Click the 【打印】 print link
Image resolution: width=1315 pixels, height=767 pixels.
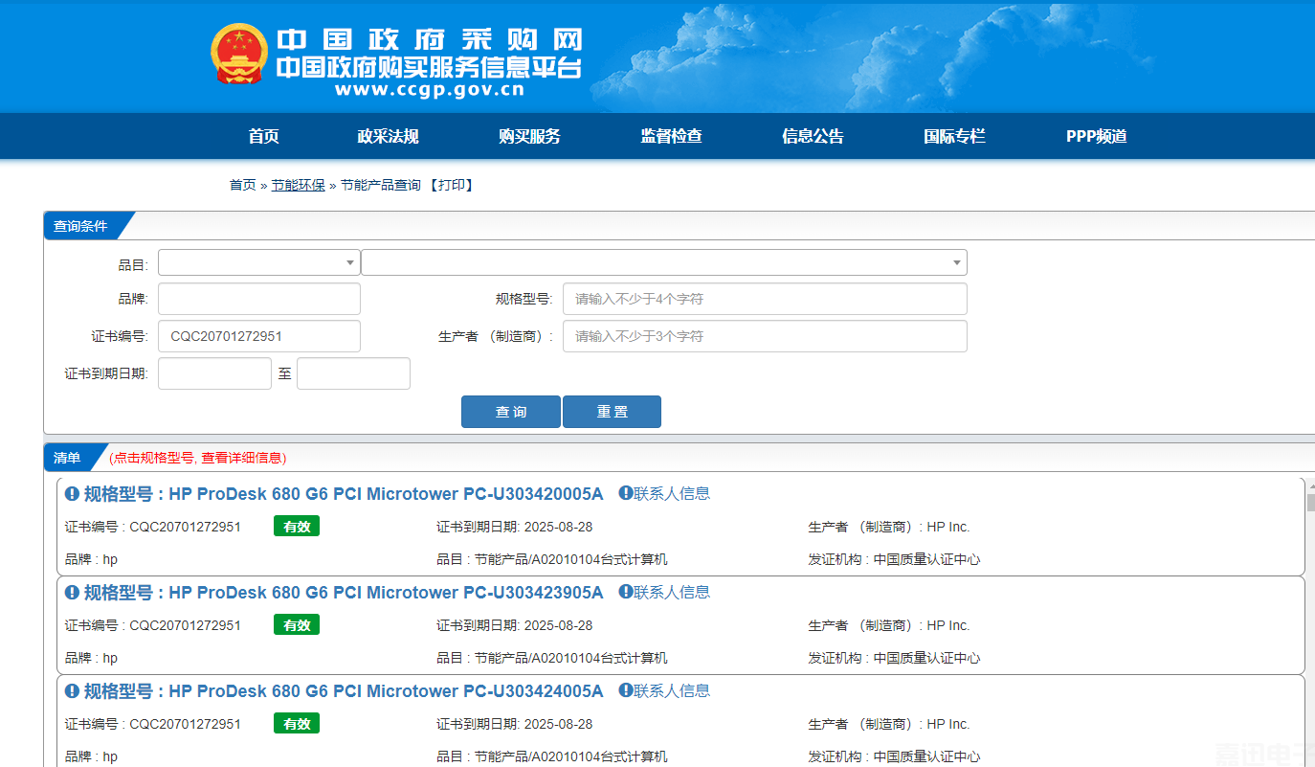(450, 185)
